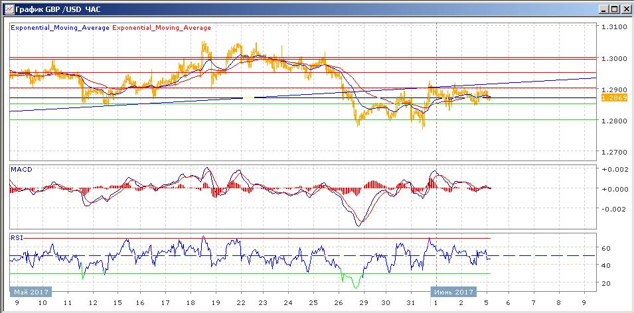Click date label 5 on time axis

tap(487, 302)
